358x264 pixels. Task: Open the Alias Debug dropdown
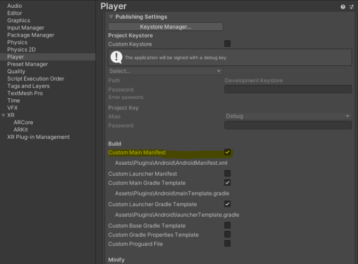[x=288, y=116]
